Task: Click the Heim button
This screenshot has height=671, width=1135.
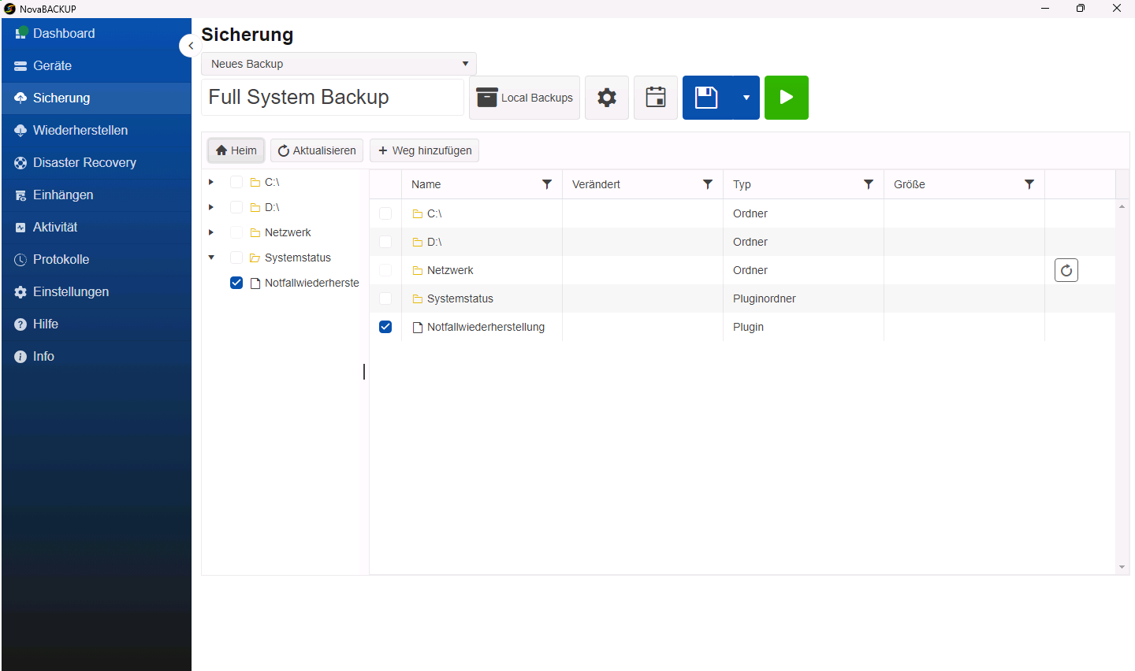Action: (x=236, y=150)
